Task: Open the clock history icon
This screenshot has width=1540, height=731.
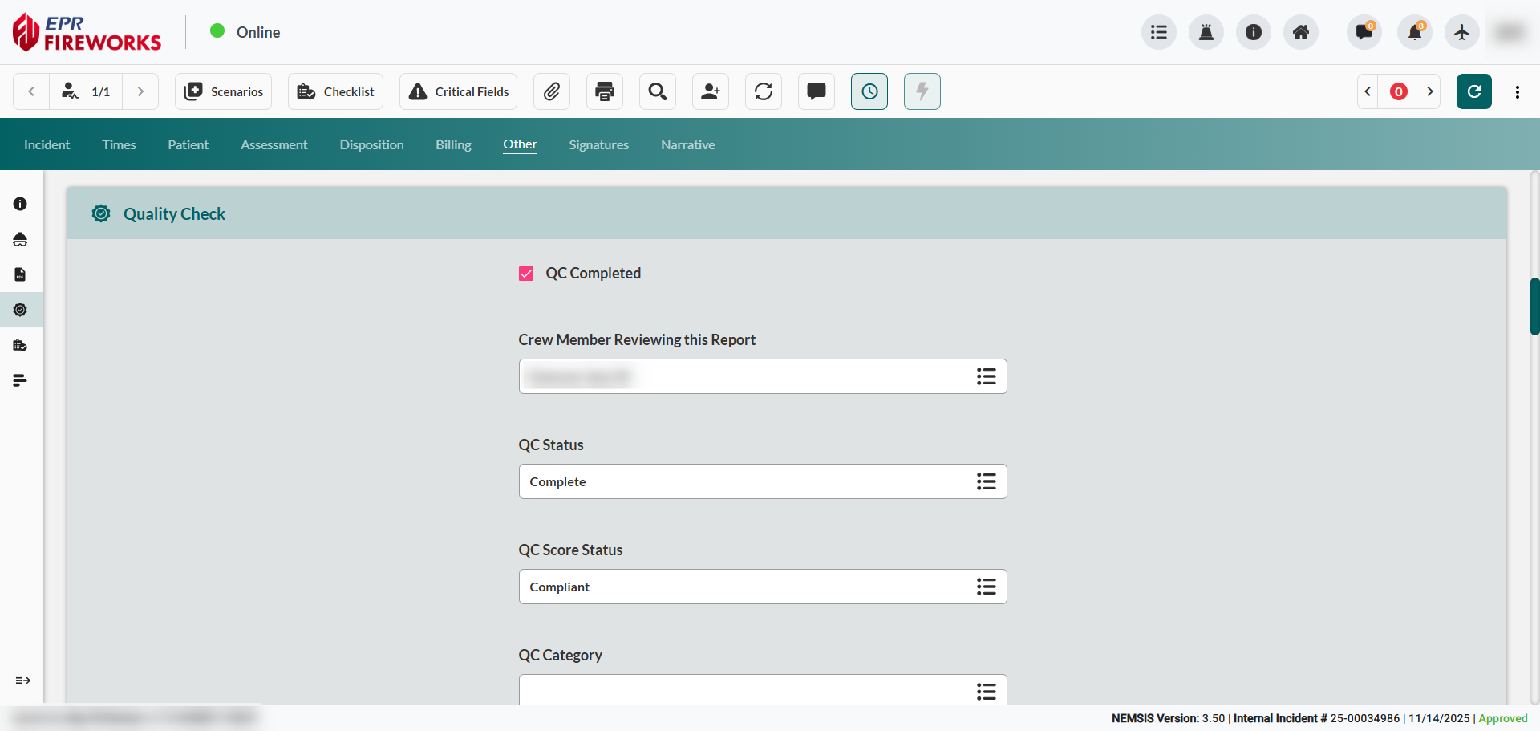Action: (869, 91)
